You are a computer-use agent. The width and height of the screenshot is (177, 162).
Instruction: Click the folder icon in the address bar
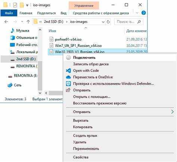[35, 22]
